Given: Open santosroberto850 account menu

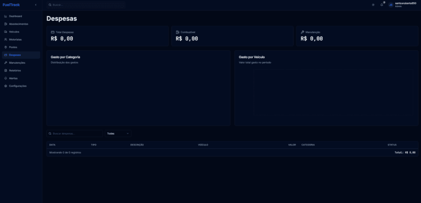Looking at the screenshot, I should [x=402, y=5].
